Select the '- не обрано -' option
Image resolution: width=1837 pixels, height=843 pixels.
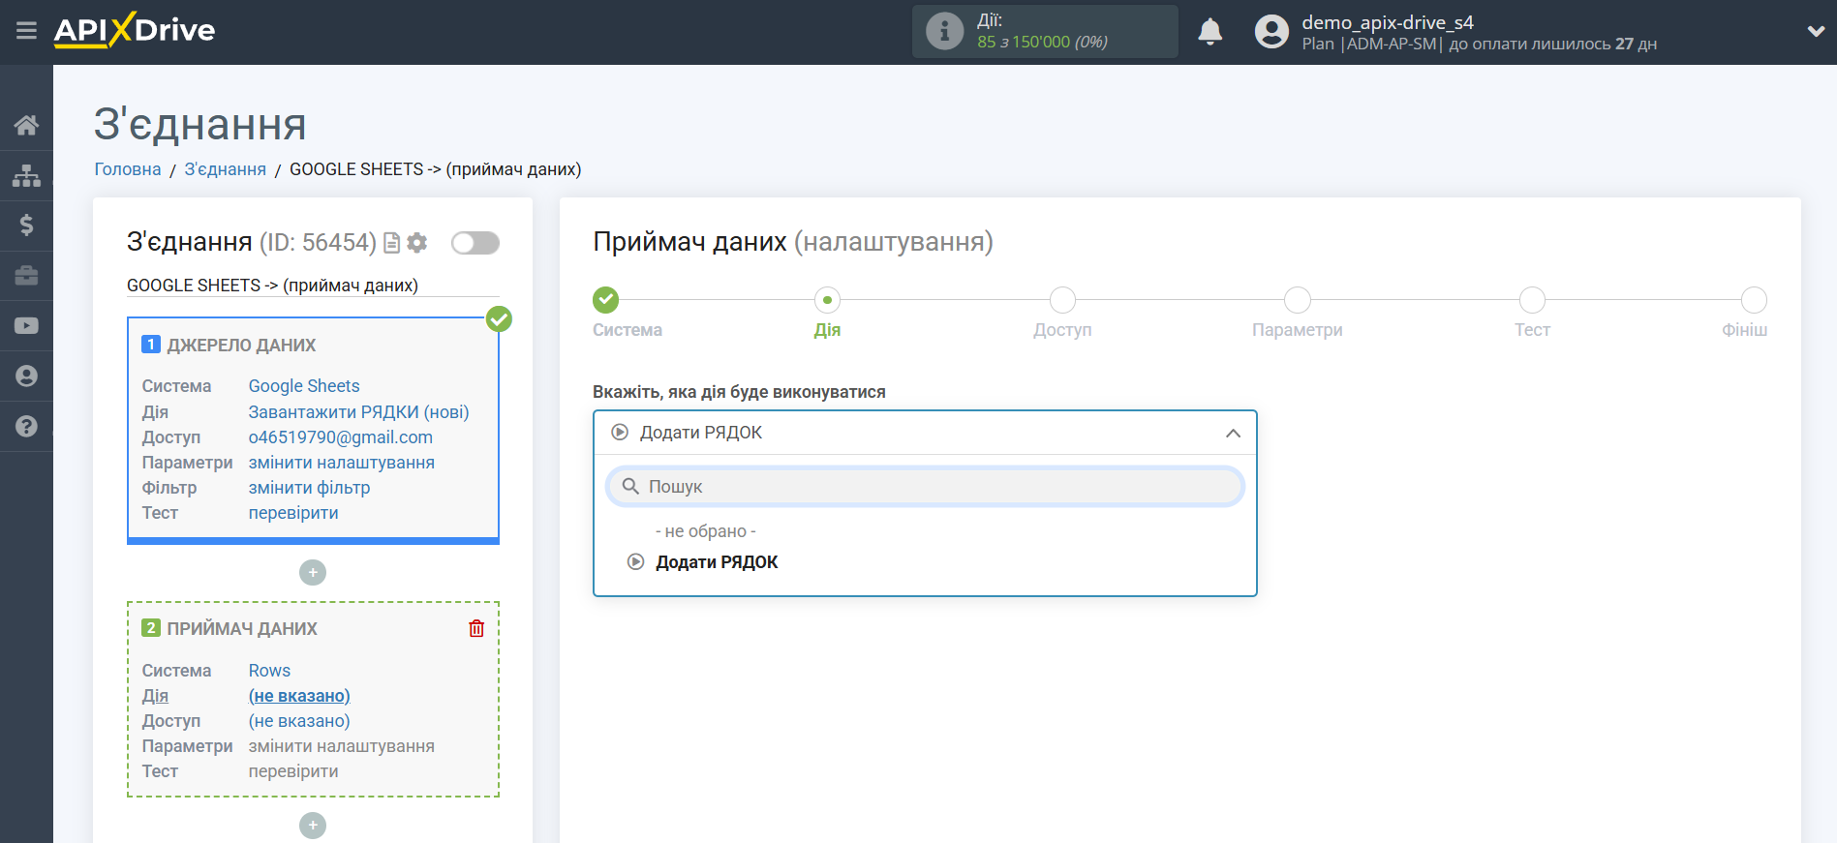[x=705, y=531]
